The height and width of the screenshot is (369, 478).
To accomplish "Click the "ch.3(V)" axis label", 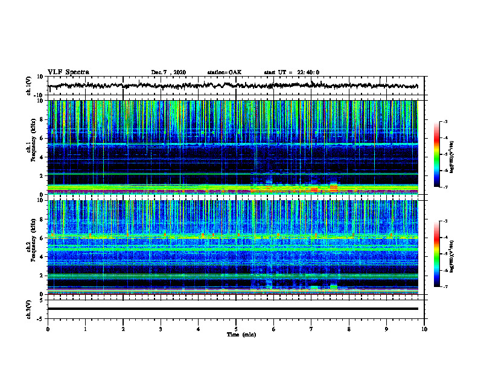I will pos(29,310).
